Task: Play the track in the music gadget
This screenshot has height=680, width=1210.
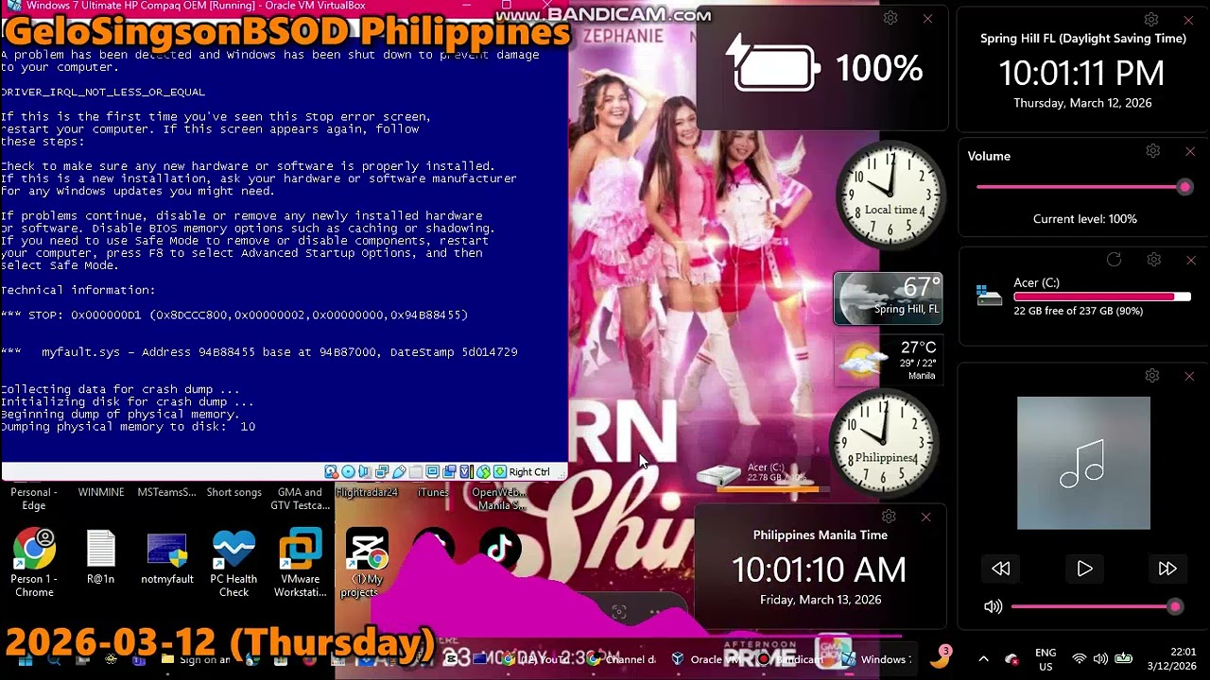Action: 1084,569
